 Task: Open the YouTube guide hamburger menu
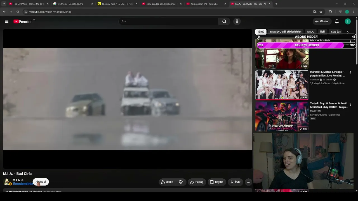tap(7, 21)
